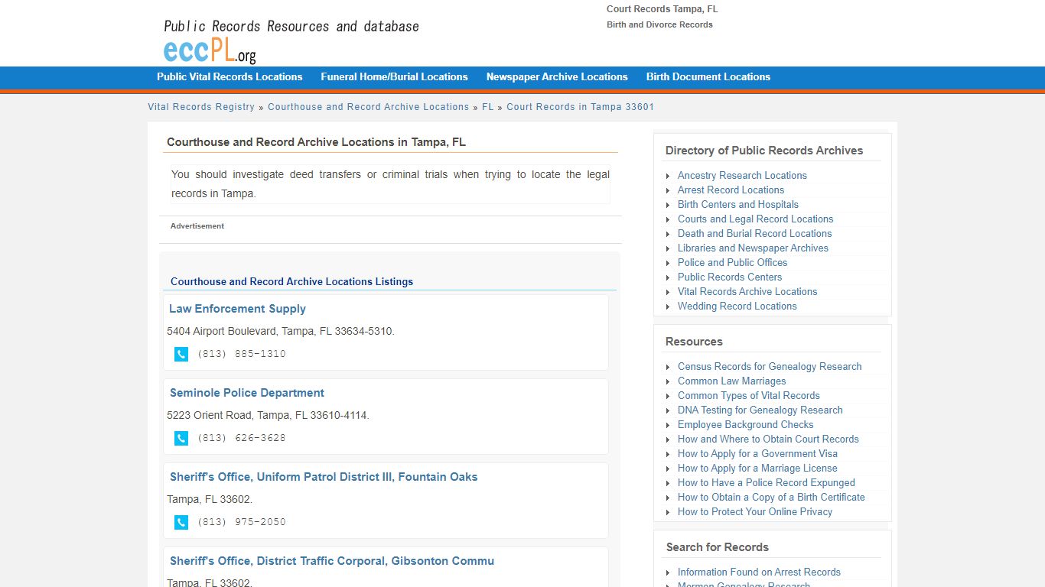Open Birth Centers and Hospitals

point(738,205)
